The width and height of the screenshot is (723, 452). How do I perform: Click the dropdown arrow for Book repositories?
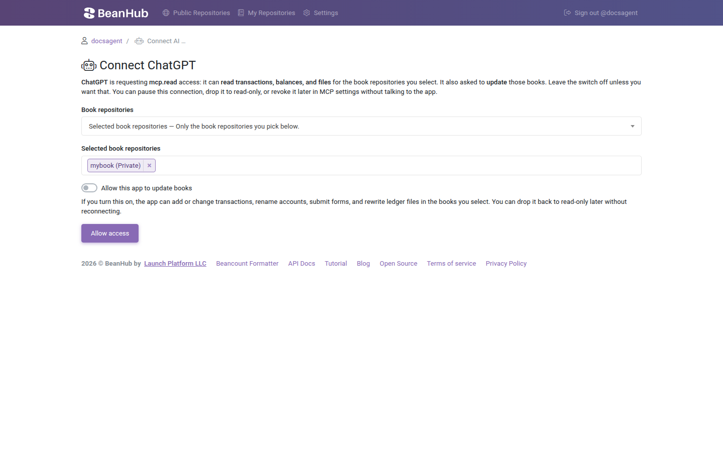(x=633, y=127)
